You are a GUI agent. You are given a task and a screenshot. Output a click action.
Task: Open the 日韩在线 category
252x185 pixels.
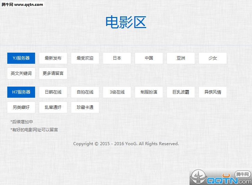[x=53, y=92]
